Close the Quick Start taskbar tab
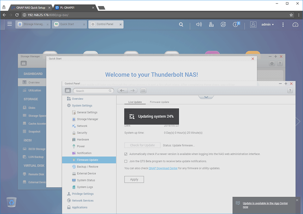The width and height of the screenshot is (303, 214). pyautogui.click(x=84, y=25)
